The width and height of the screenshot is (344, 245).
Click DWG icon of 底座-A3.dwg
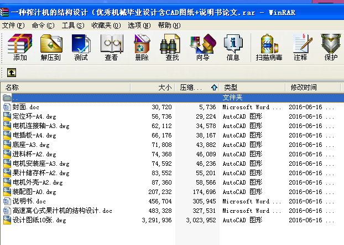tap(7, 145)
